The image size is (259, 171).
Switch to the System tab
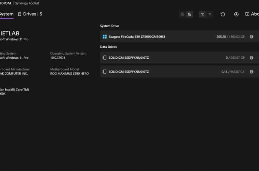pyautogui.click(x=7, y=14)
